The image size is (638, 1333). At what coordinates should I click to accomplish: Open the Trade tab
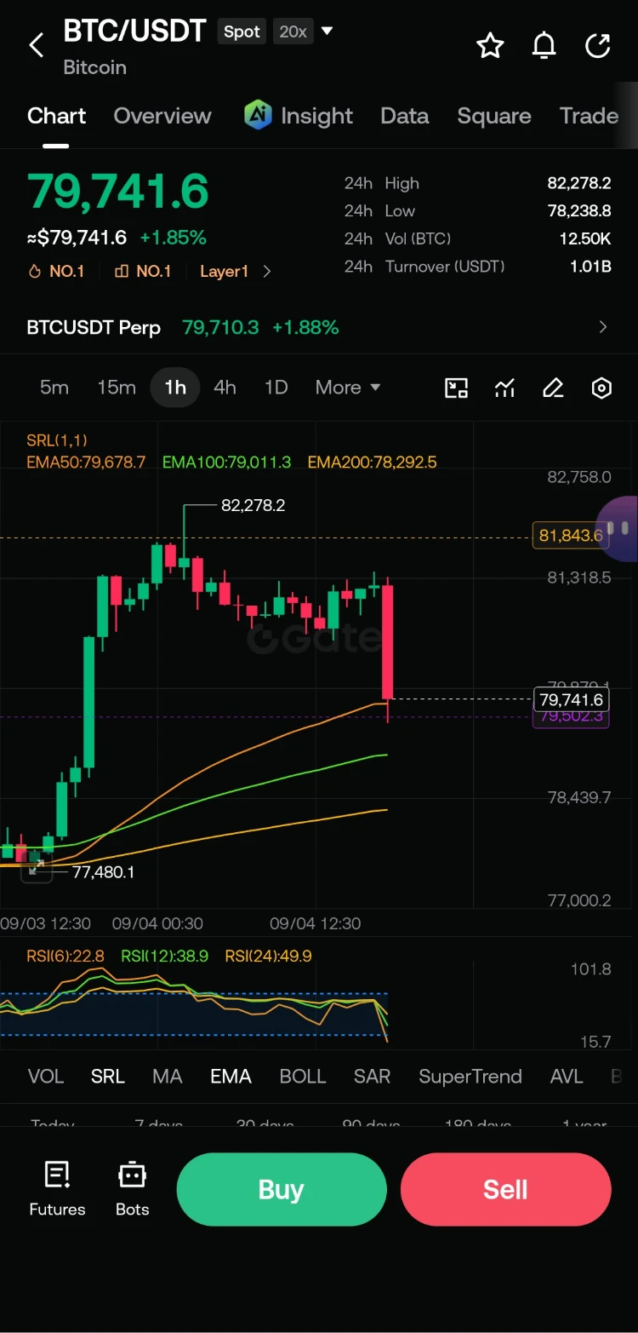[589, 116]
